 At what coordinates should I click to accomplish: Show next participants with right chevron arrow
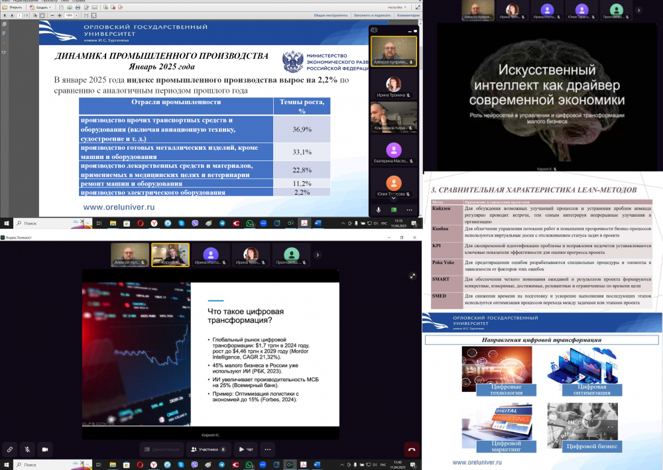(x=317, y=255)
